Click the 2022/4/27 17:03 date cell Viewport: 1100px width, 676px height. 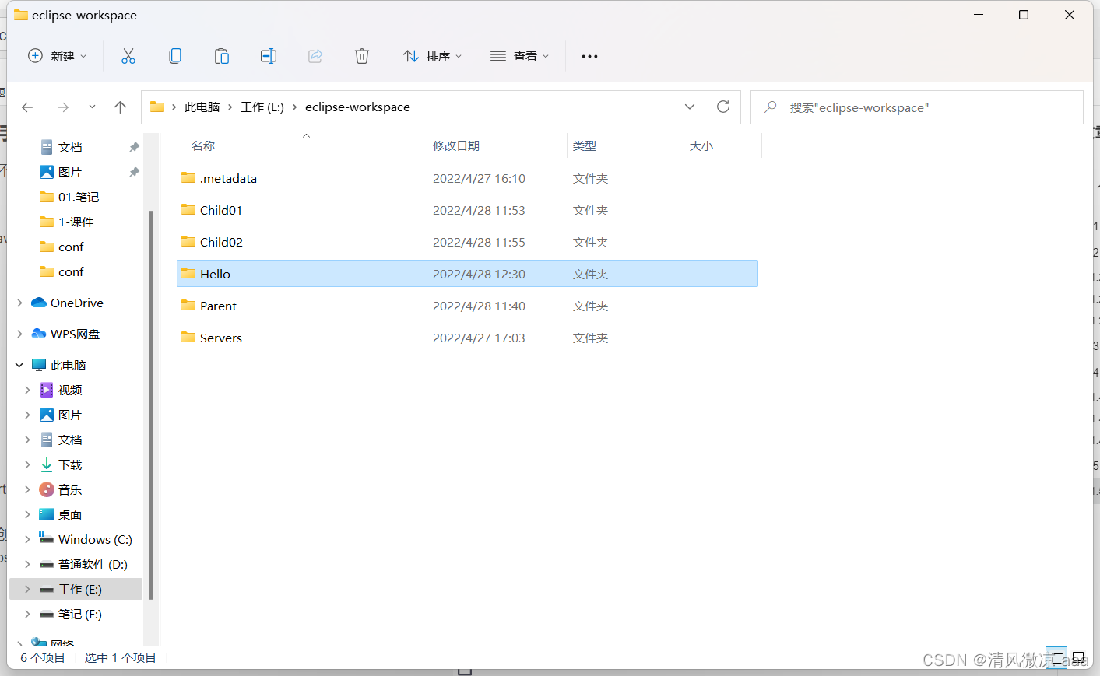tap(479, 338)
